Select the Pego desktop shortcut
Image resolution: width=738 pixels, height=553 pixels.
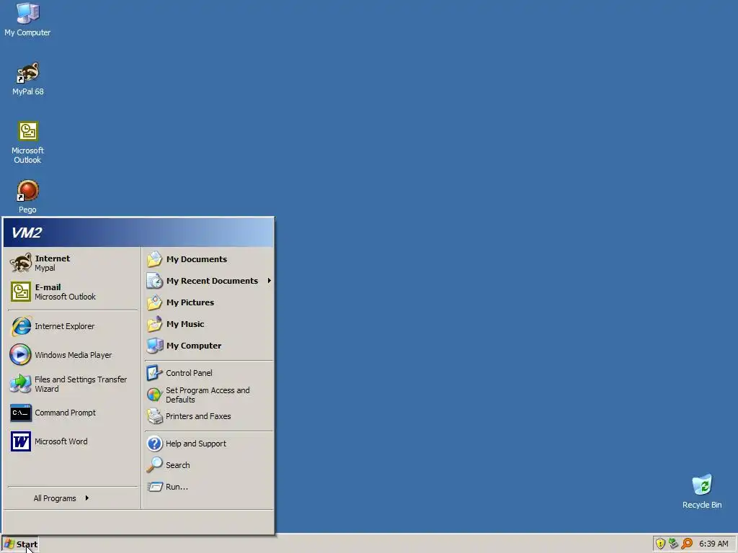click(x=28, y=197)
